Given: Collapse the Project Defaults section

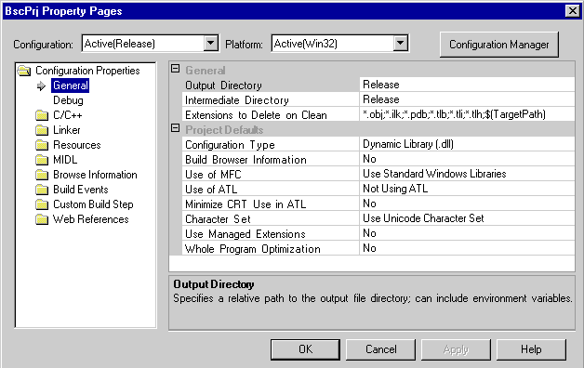Looking at the screenshot, I should coord(175,128).
